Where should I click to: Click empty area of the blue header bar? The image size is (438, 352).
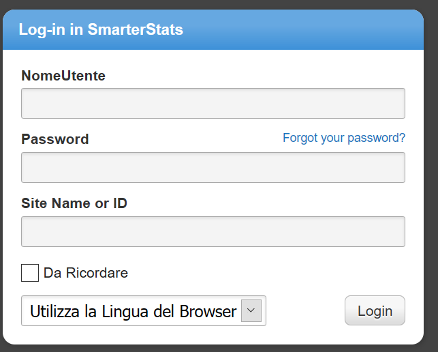coord(307,30)
